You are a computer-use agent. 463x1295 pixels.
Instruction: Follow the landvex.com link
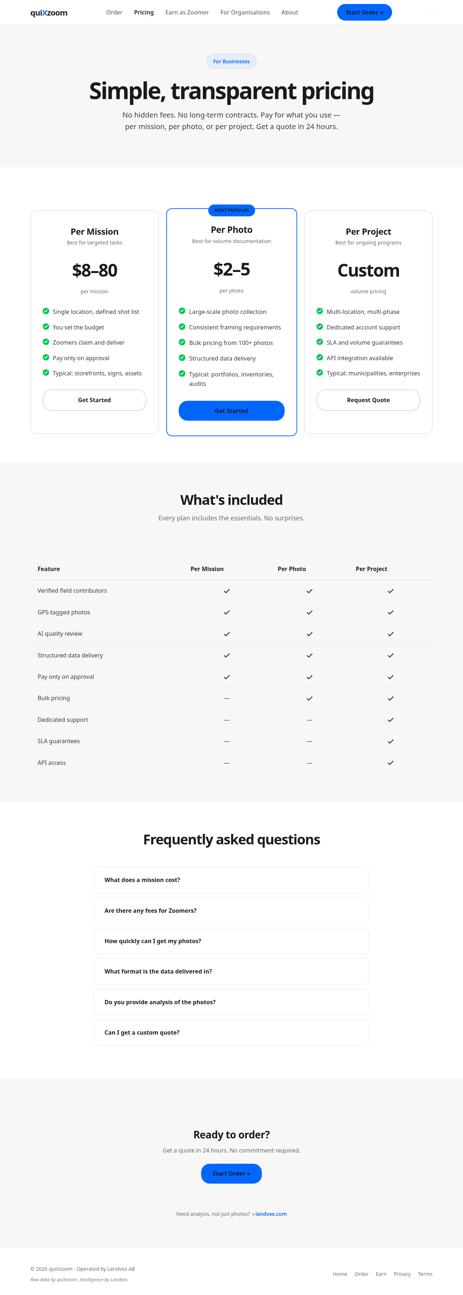coord(271,1214)
